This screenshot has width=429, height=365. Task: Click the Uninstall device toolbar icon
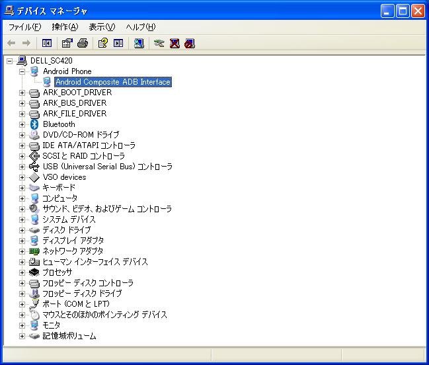click(175, 43)
